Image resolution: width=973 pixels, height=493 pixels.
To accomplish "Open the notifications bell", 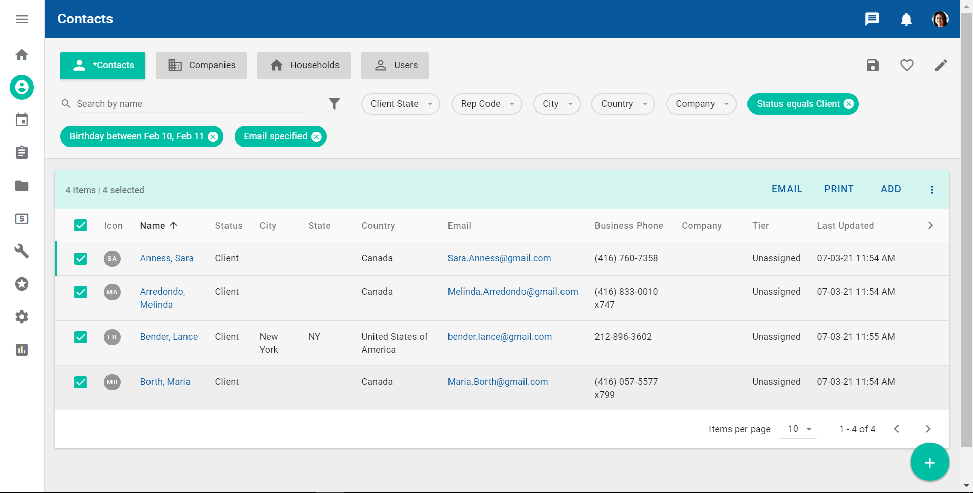I will click(906, 19).
